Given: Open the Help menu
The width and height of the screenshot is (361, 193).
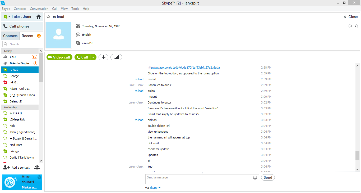Looking at the screenshot, I should [86, 9].
